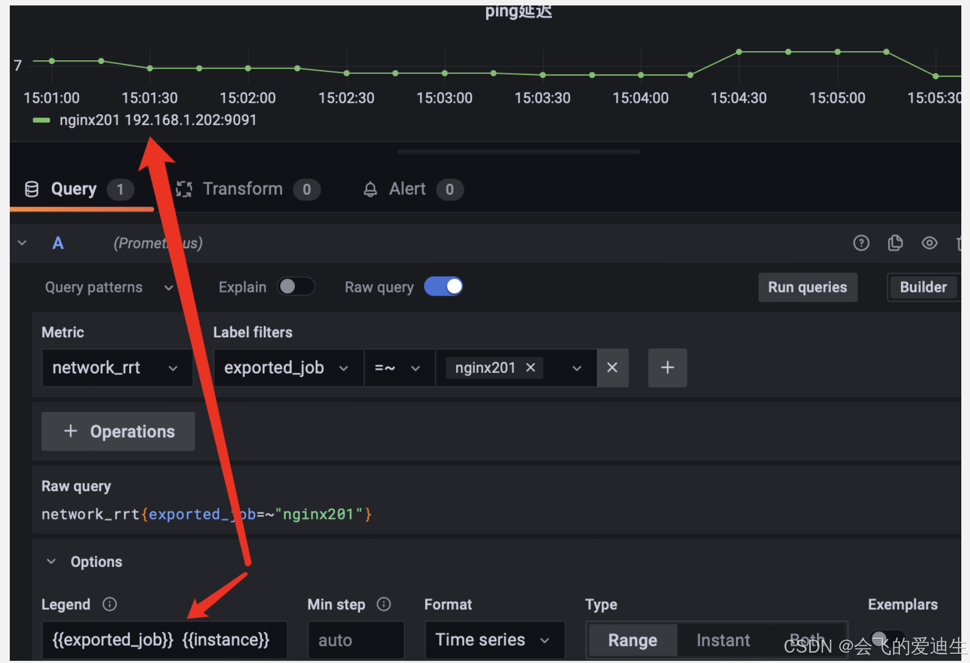The height and width of the screenshot is (663, 970).
Task: Click the raw query expression text
Action: pos(207,514)
